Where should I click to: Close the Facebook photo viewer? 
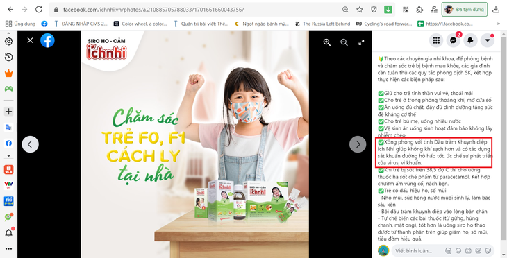pos(30,40)
